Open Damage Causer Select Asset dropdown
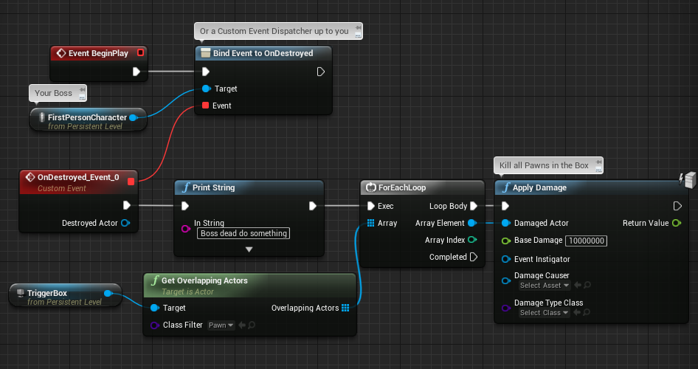The width and height of the screenshot is (698, 369). pos(545,286)
